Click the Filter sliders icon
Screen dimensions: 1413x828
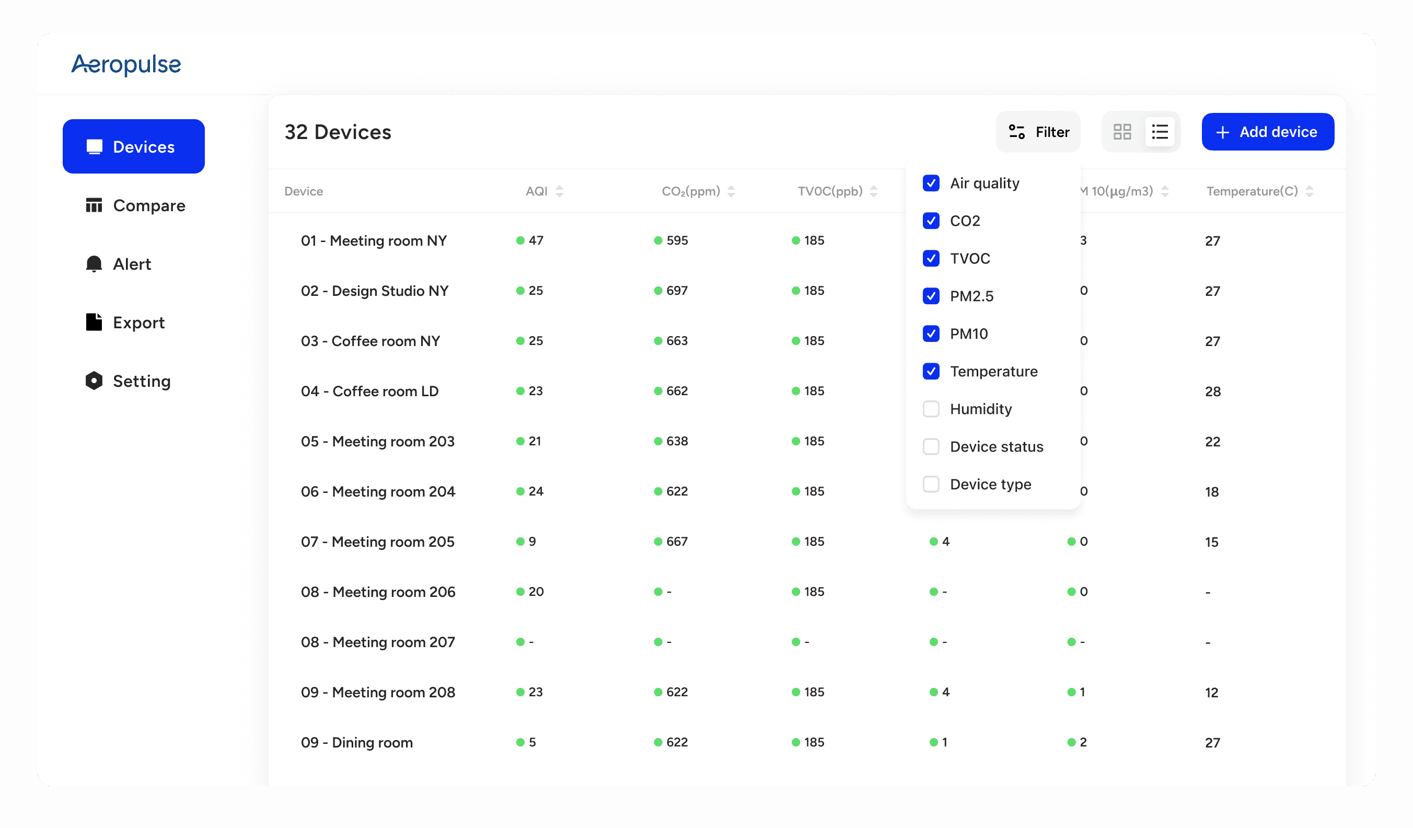click(1016, 132)
